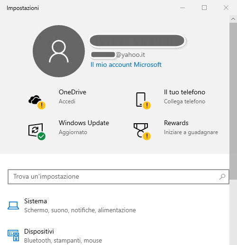Image resolution: width=237 pixels, height=245 pixels.
Task: Click Iniziare a guadagnare text
Action: 191,132
